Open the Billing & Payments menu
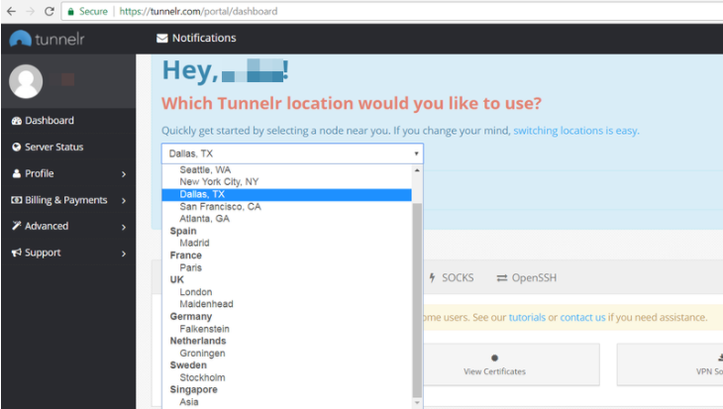The image size is (723, 409). click(68, 200)
